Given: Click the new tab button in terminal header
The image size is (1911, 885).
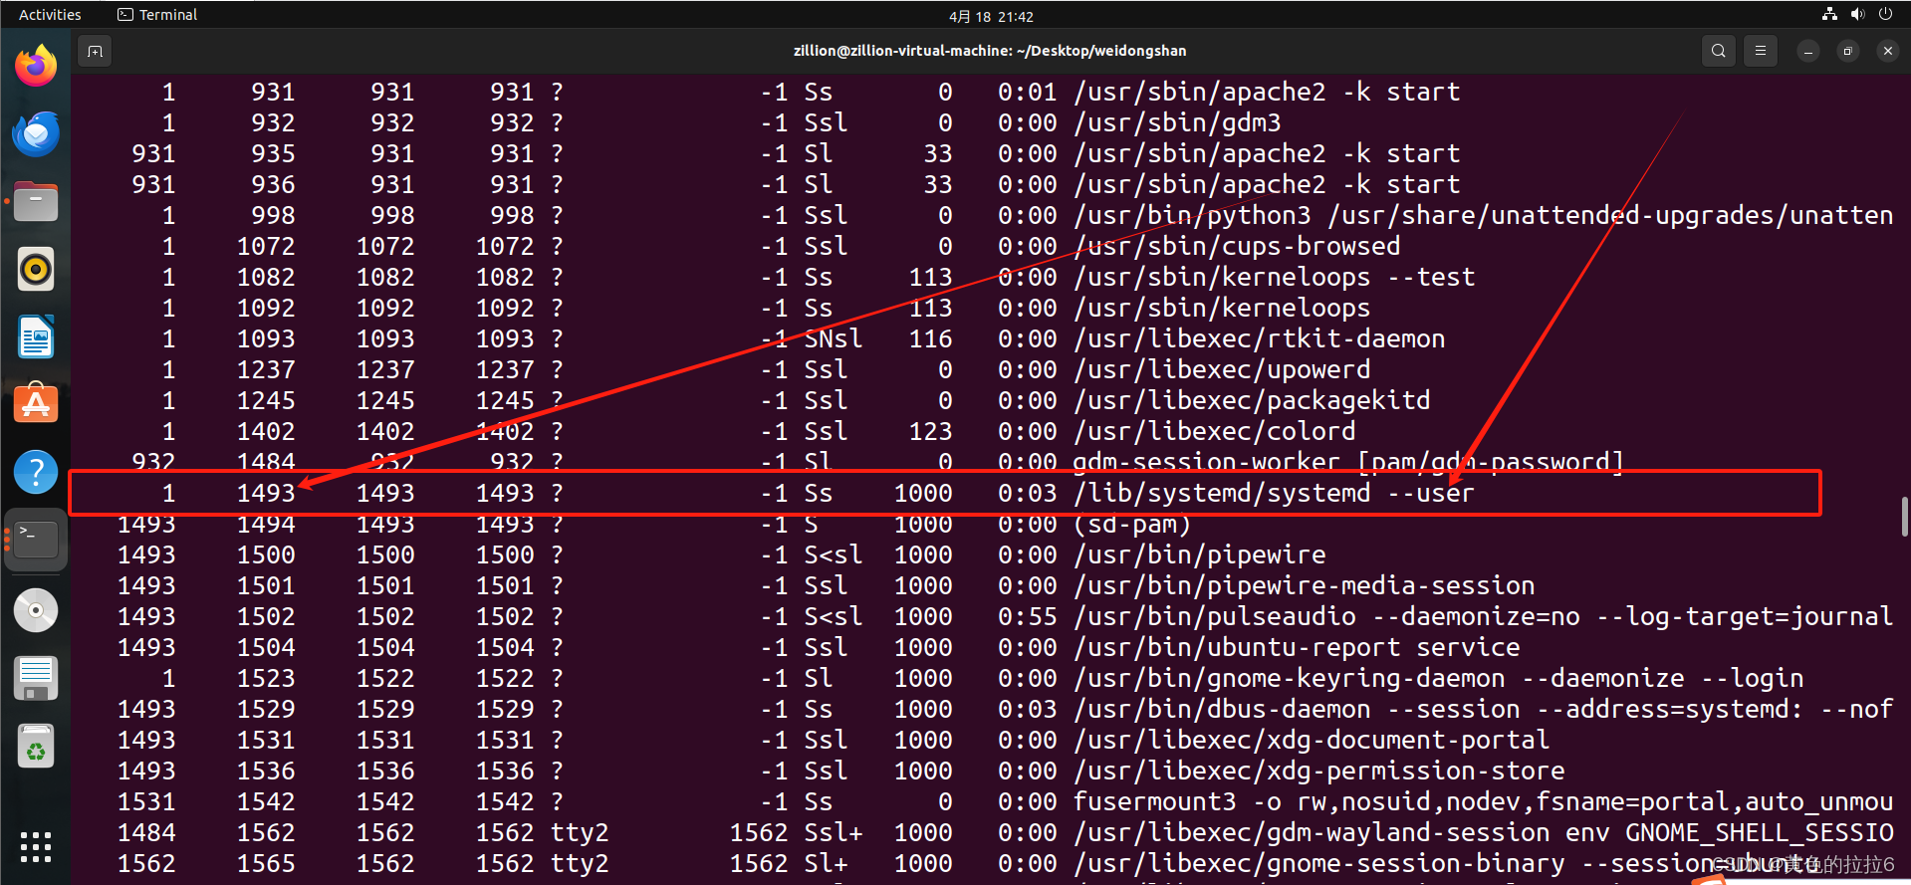Looking at the screenshot, I should 95,51.
